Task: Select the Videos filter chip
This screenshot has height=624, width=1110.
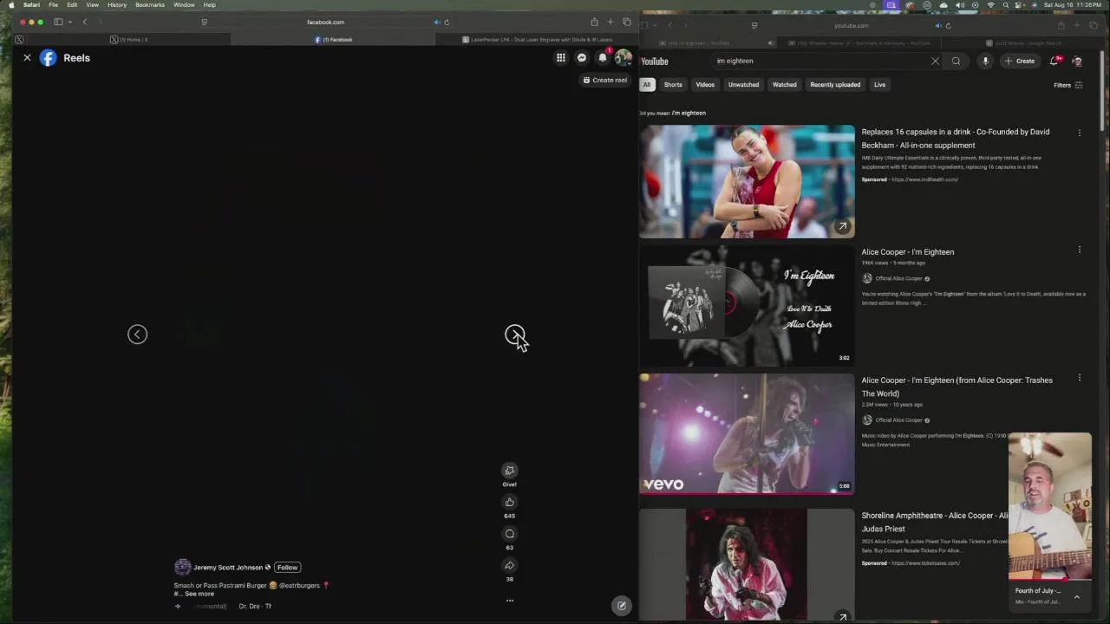Action: click(705, 85)
